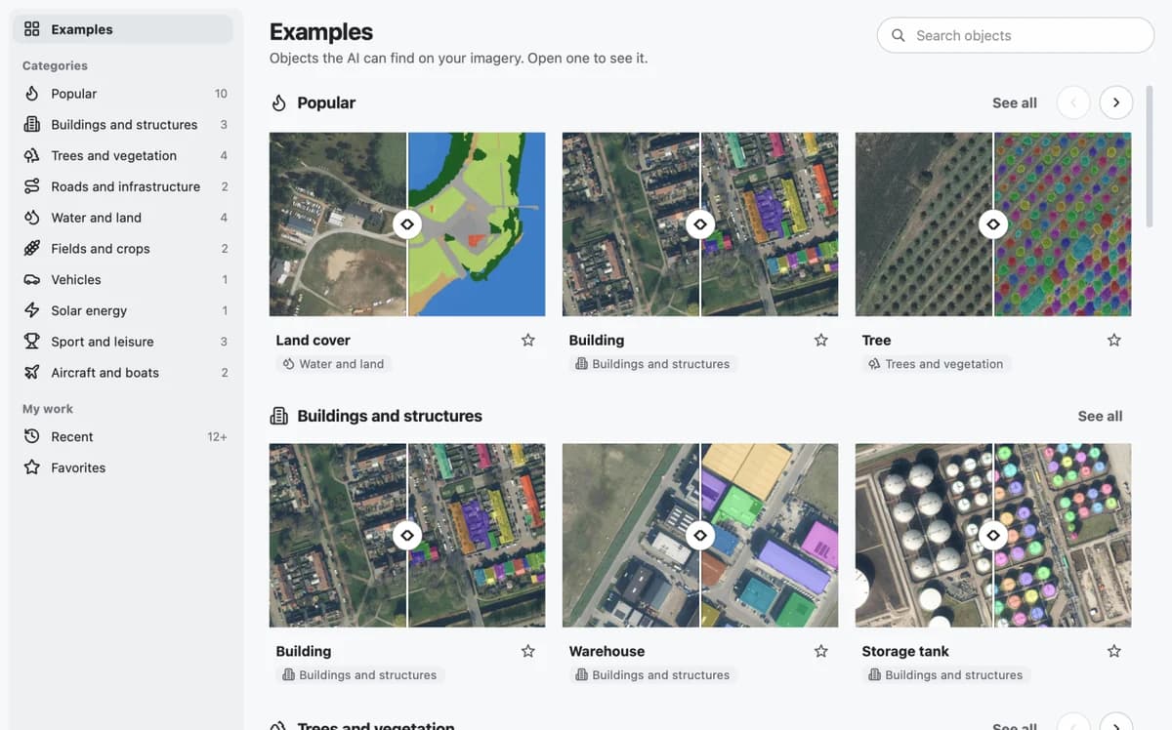Click Buildings and structures tag under Storage tank
1172x730 pixels.
945,675
